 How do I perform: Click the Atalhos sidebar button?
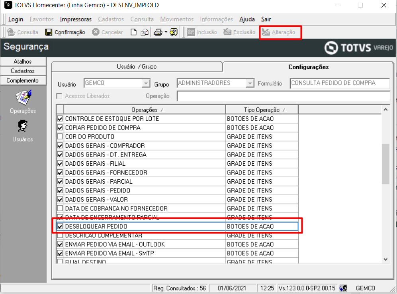[x=23, y=61]
